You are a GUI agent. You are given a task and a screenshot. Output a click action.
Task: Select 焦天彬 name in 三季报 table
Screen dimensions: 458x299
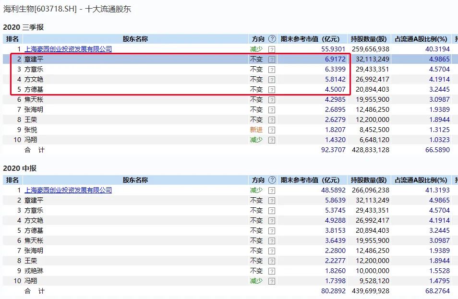click(34, 99)
